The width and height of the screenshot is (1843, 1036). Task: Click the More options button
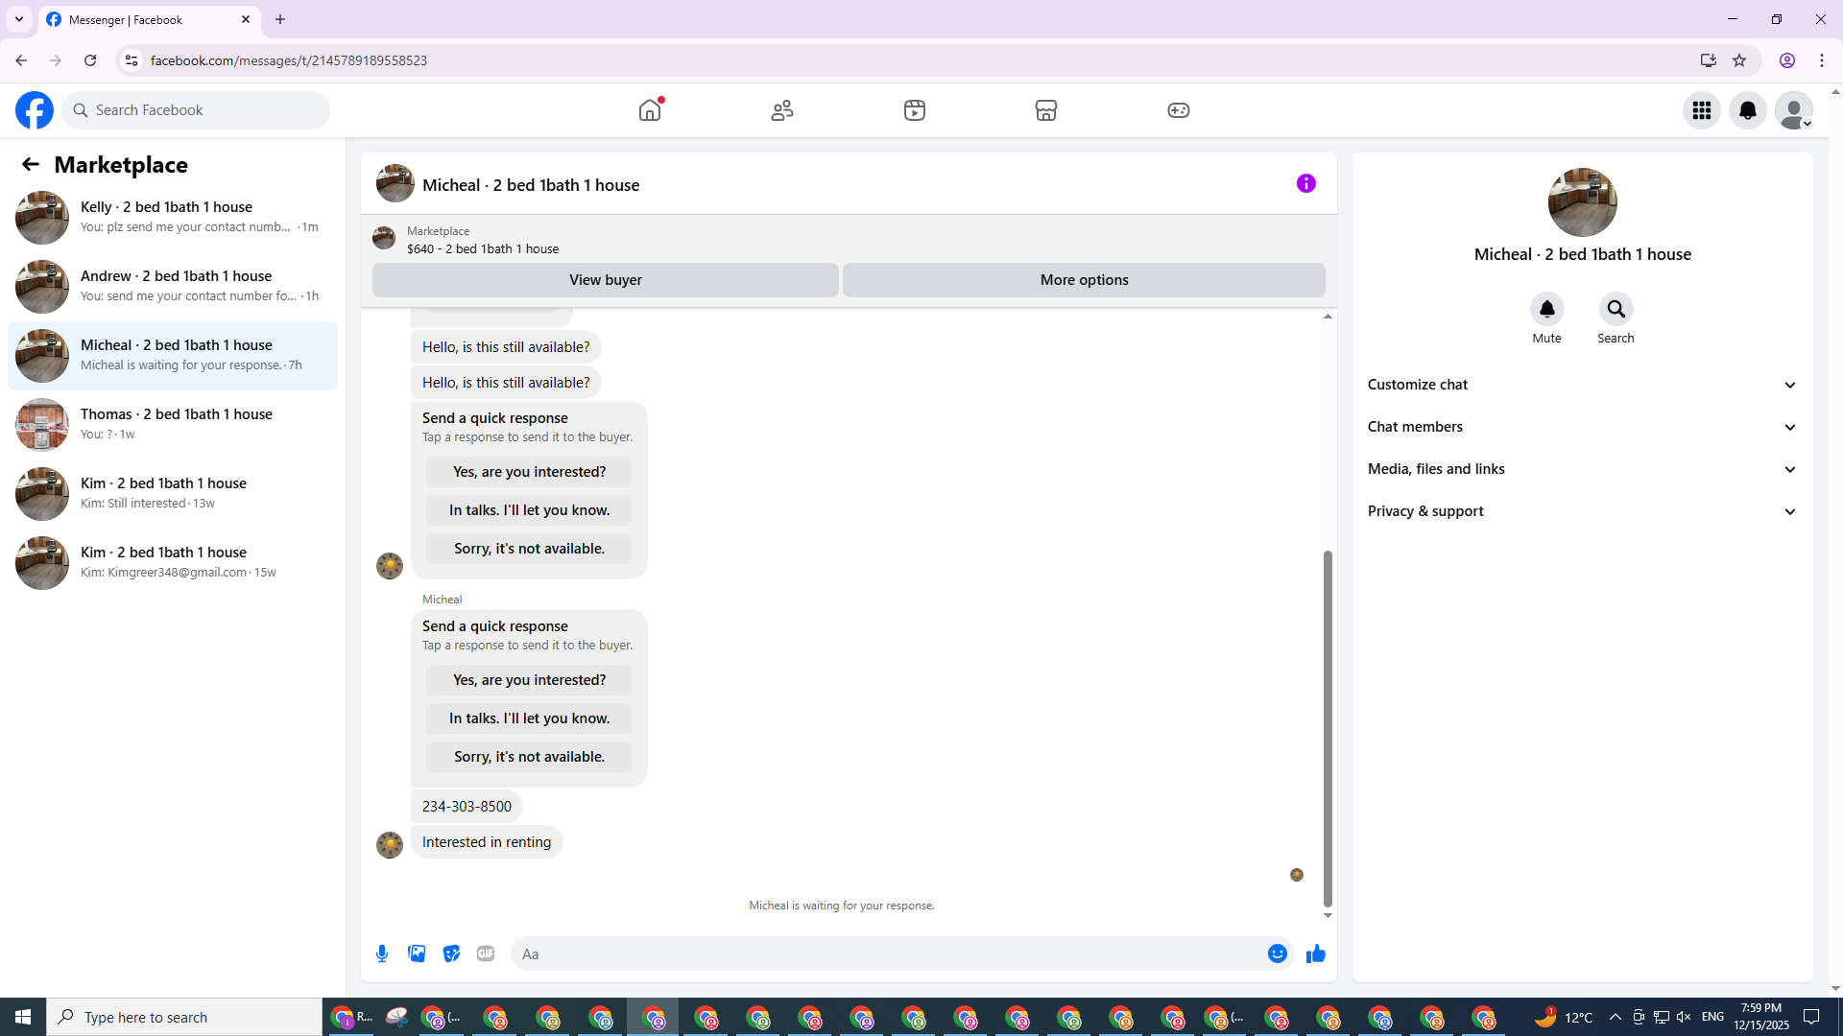click(1084, 280)
